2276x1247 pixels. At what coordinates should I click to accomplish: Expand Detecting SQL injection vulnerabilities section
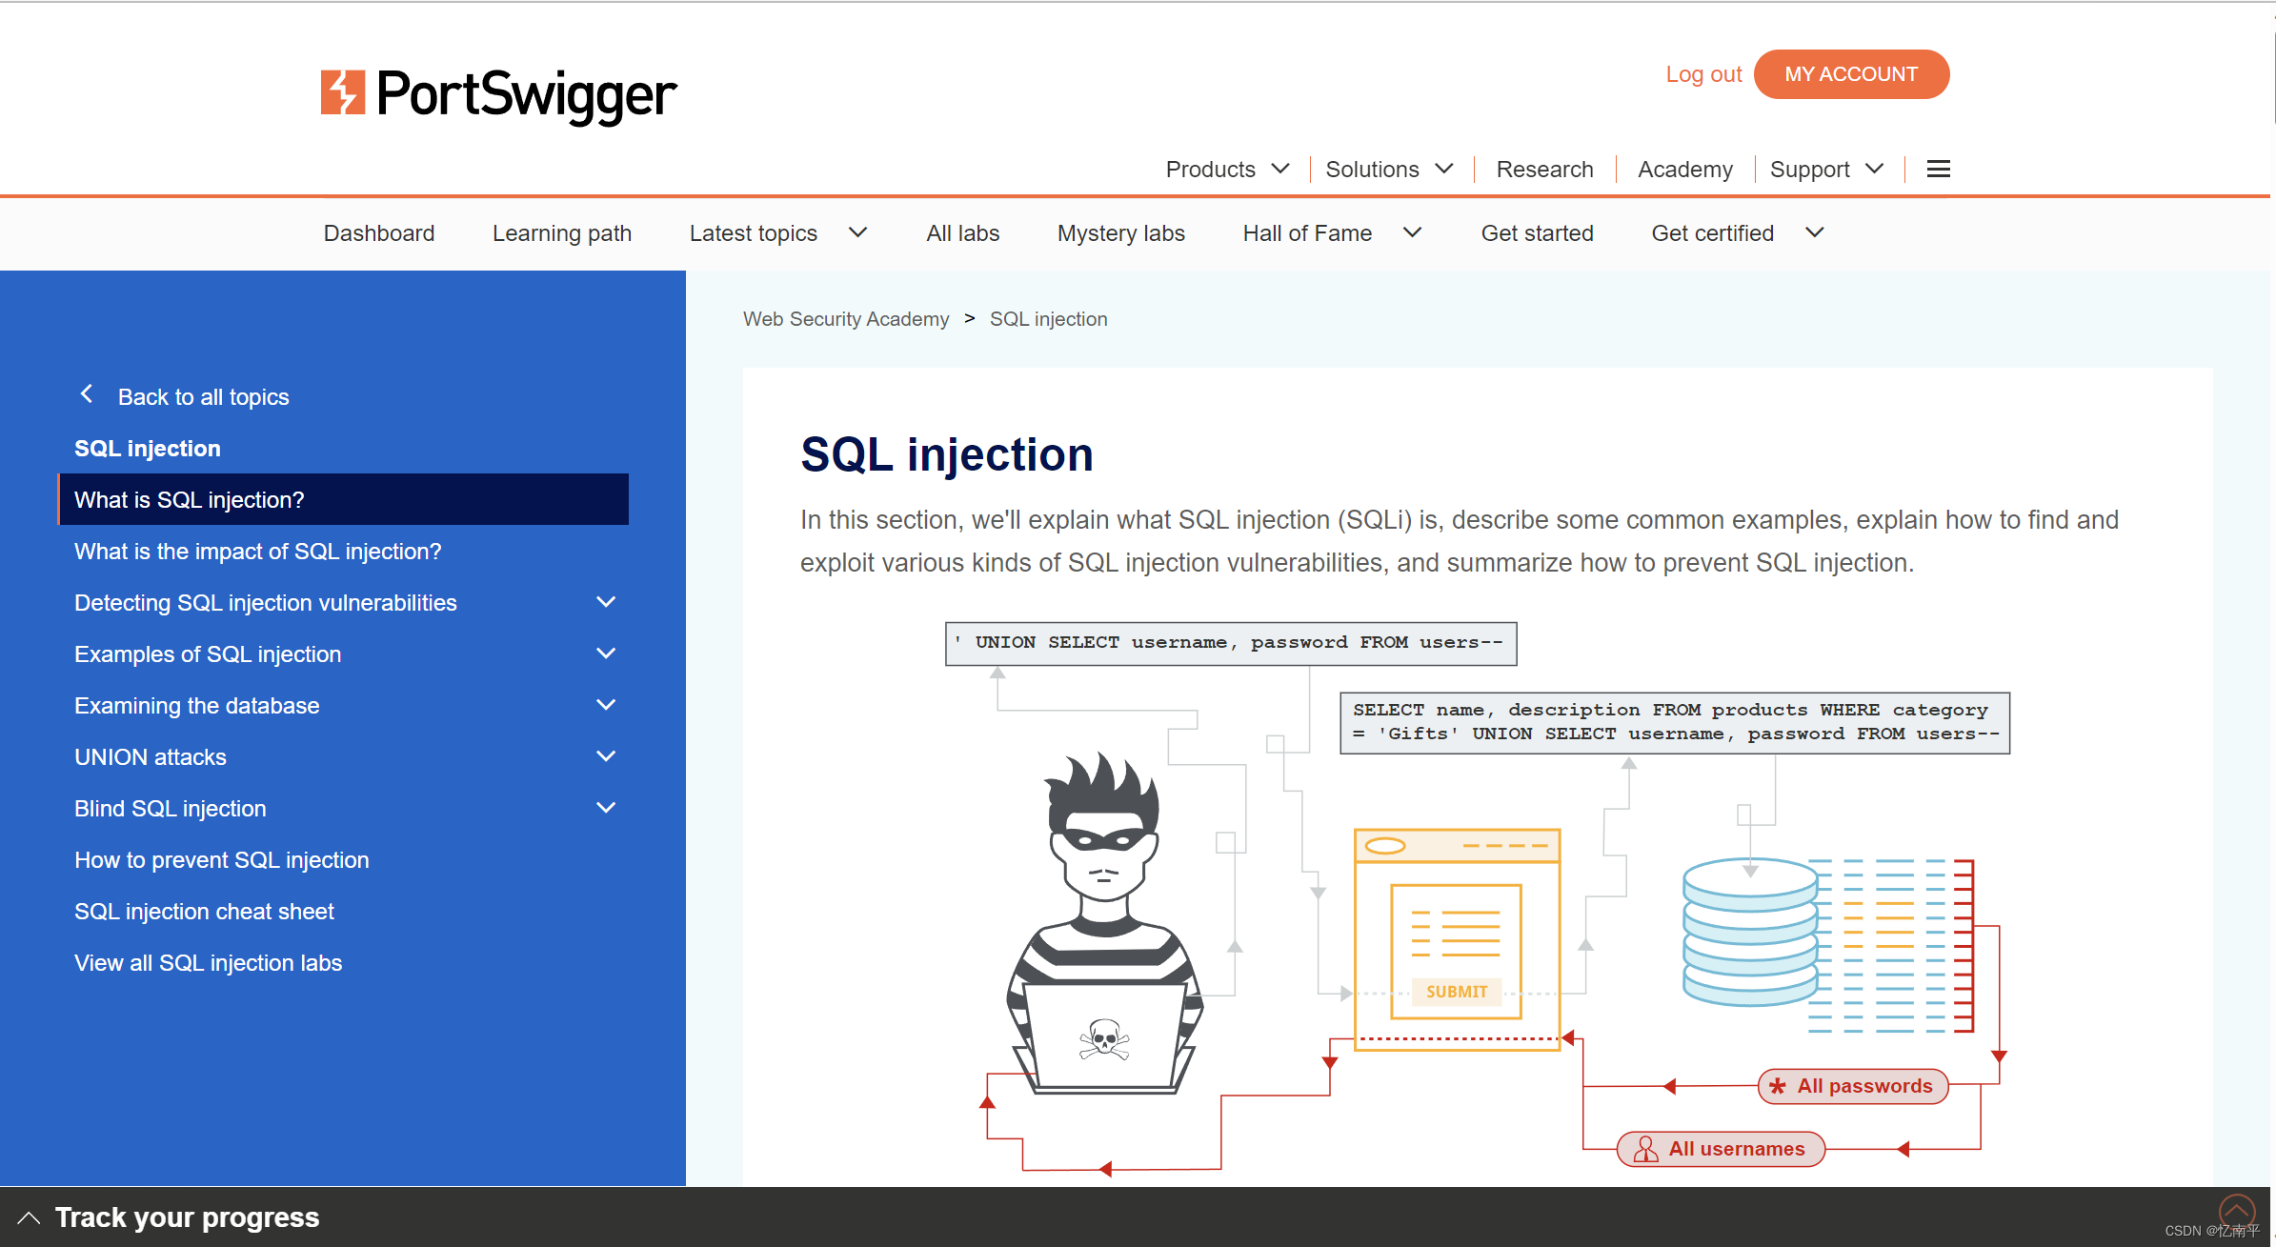[606, 602]
